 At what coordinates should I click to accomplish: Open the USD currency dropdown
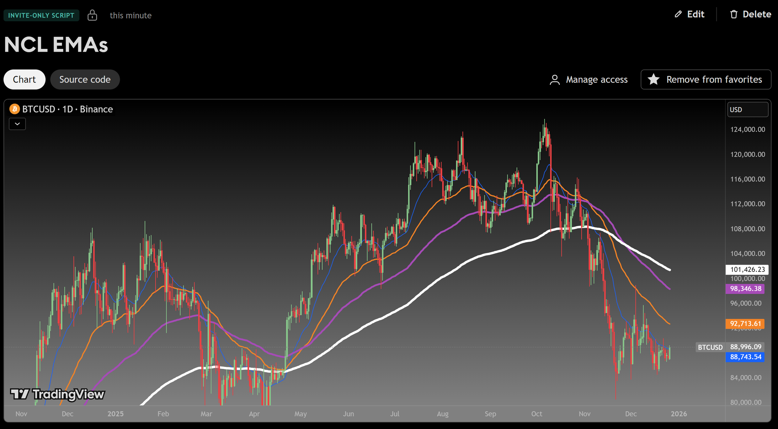pos(748,110)
